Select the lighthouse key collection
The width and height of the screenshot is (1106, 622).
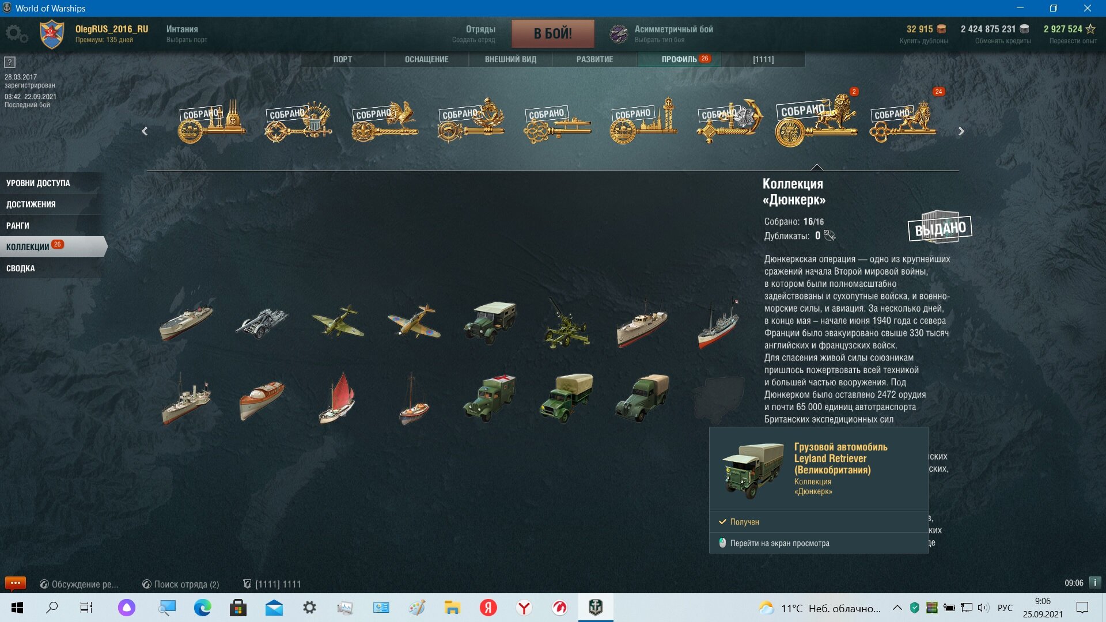coord(643,120)
